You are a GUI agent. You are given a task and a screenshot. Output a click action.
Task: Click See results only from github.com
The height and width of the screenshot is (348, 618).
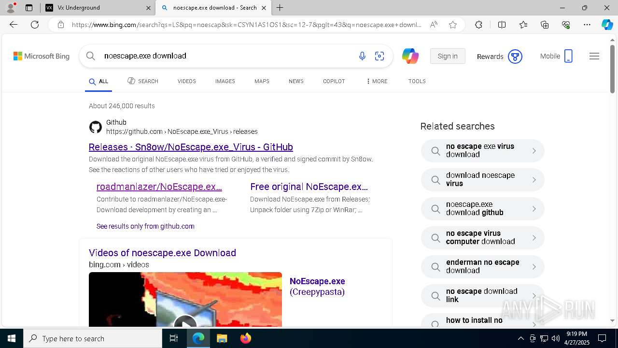point(145,226)
